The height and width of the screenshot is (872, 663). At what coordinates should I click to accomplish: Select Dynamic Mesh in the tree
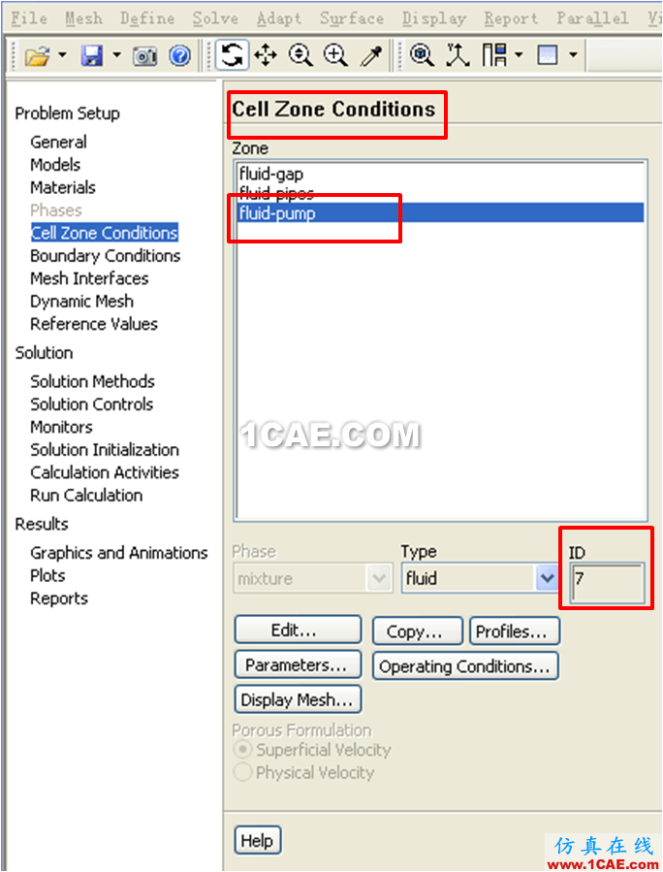(x=81, y=301)
